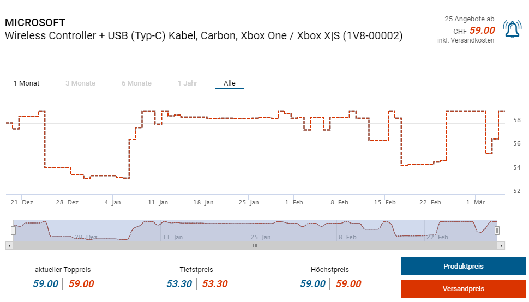Click the price alert bell icon

click(512, 29)
